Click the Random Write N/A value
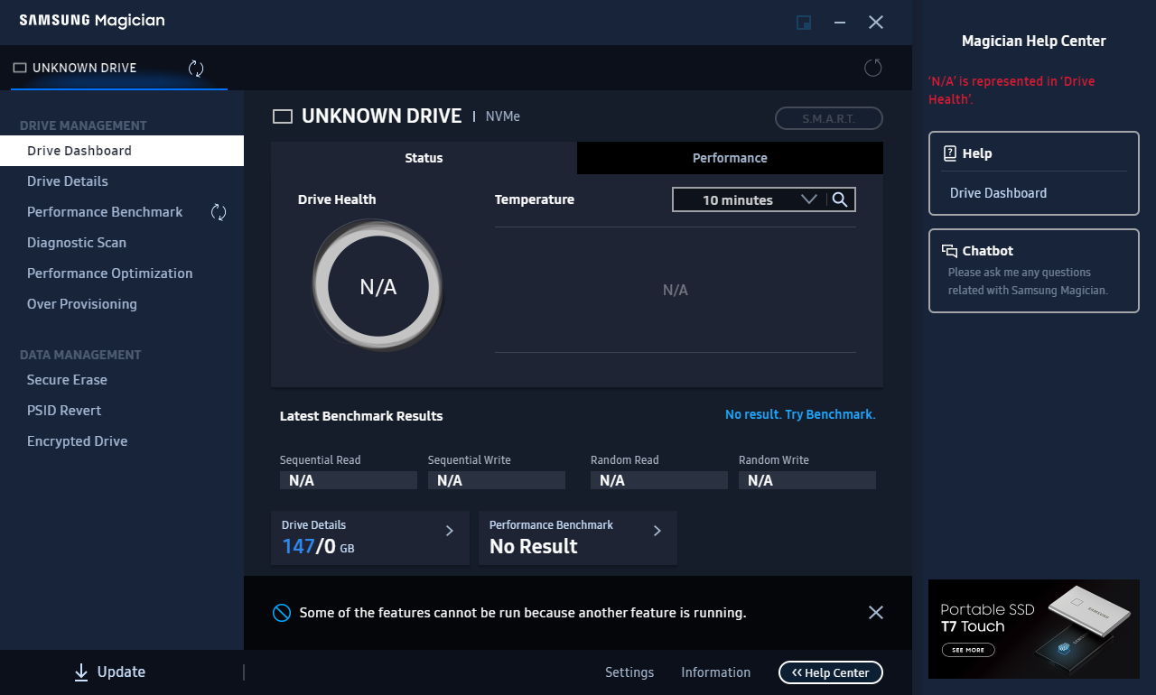 pos(807,480)
